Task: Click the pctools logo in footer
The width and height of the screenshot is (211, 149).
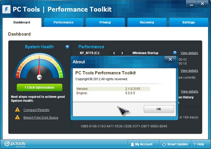Action: [x=15, y=144]
